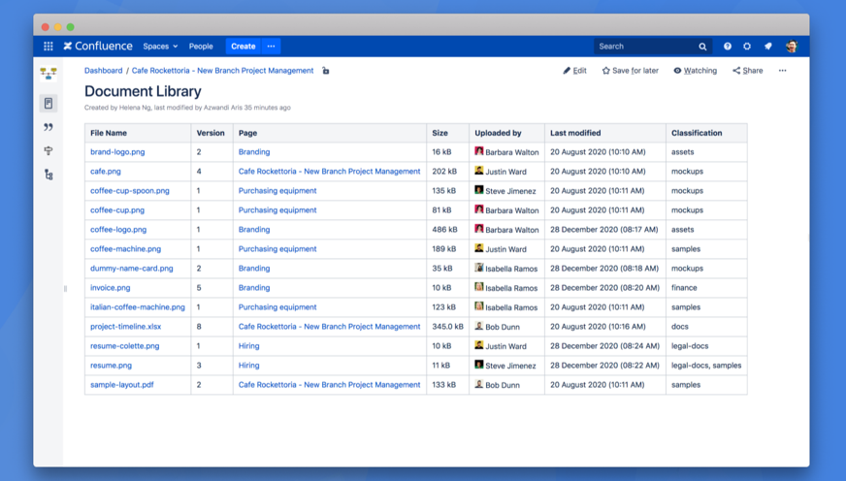Open the Help question mark icon

(x=727, y=47)
